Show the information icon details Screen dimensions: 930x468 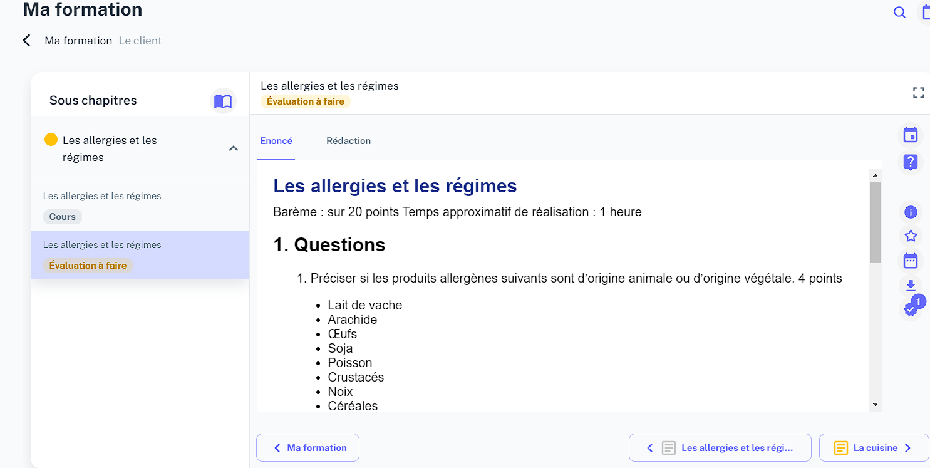pyautogui.click(x=911, y=212)
